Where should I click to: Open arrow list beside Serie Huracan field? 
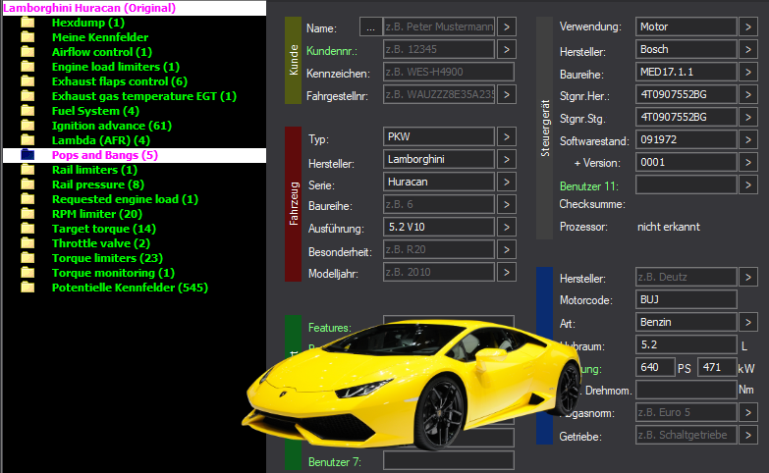[x=507, y=182]
